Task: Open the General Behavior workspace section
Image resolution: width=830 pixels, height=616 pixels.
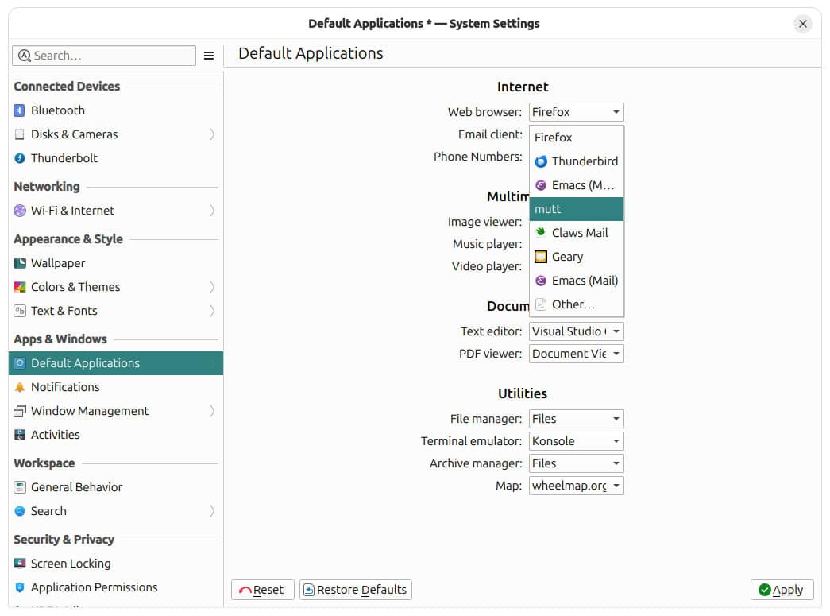Action: [x=76, y=487]
